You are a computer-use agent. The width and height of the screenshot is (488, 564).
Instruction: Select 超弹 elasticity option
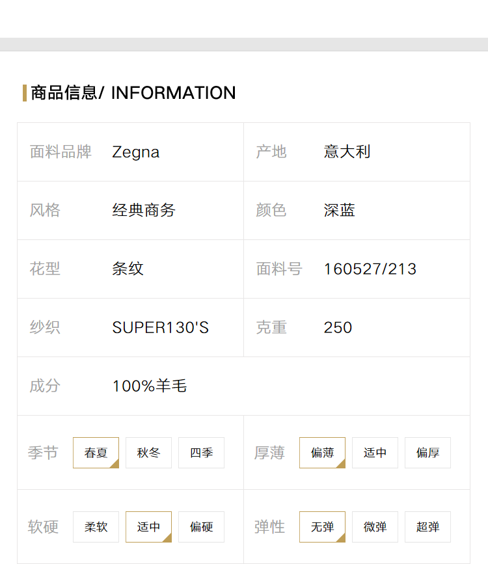427,526
